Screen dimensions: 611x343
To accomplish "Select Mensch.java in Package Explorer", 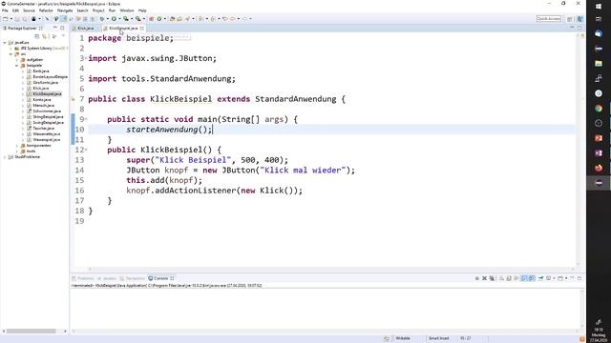I will (43, 106).
